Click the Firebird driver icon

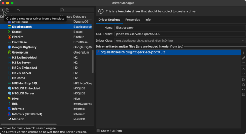point(10,37)
